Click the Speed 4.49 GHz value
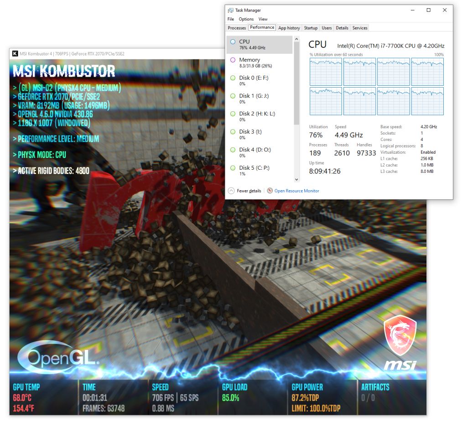The width and height of the screenshot is (467, 432). coord(348,135)
